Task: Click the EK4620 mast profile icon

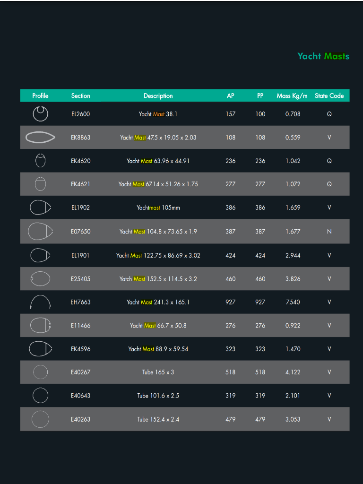Action: tap(41, 161)
